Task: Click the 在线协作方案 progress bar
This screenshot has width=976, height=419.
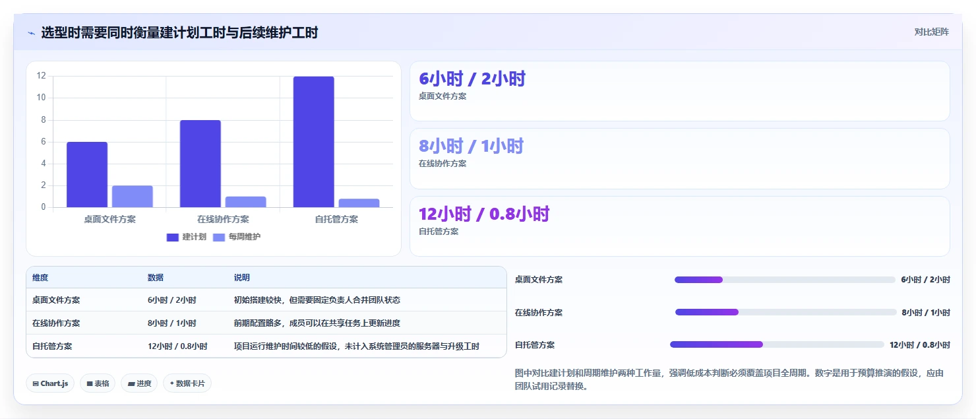Action: 785,312
